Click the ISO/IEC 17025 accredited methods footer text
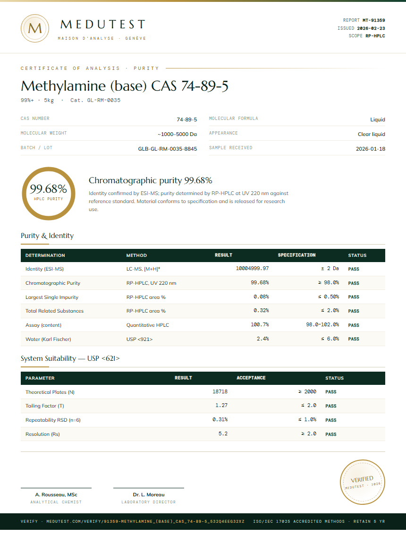The width and height of the screenshot is (406, 544). (299, 521)
